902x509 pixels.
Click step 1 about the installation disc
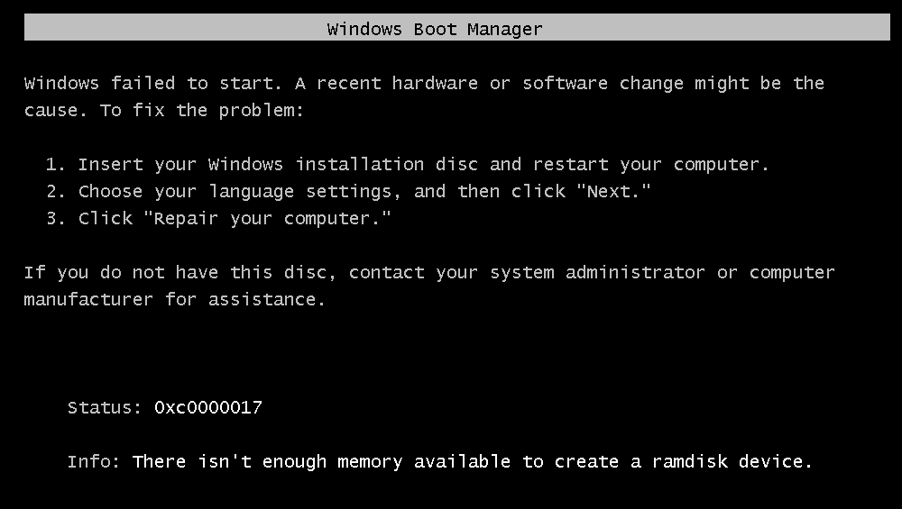(408, 165)
